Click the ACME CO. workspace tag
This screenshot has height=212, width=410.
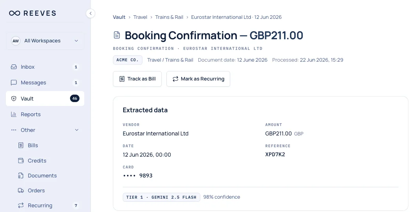[x=127, y=60]
